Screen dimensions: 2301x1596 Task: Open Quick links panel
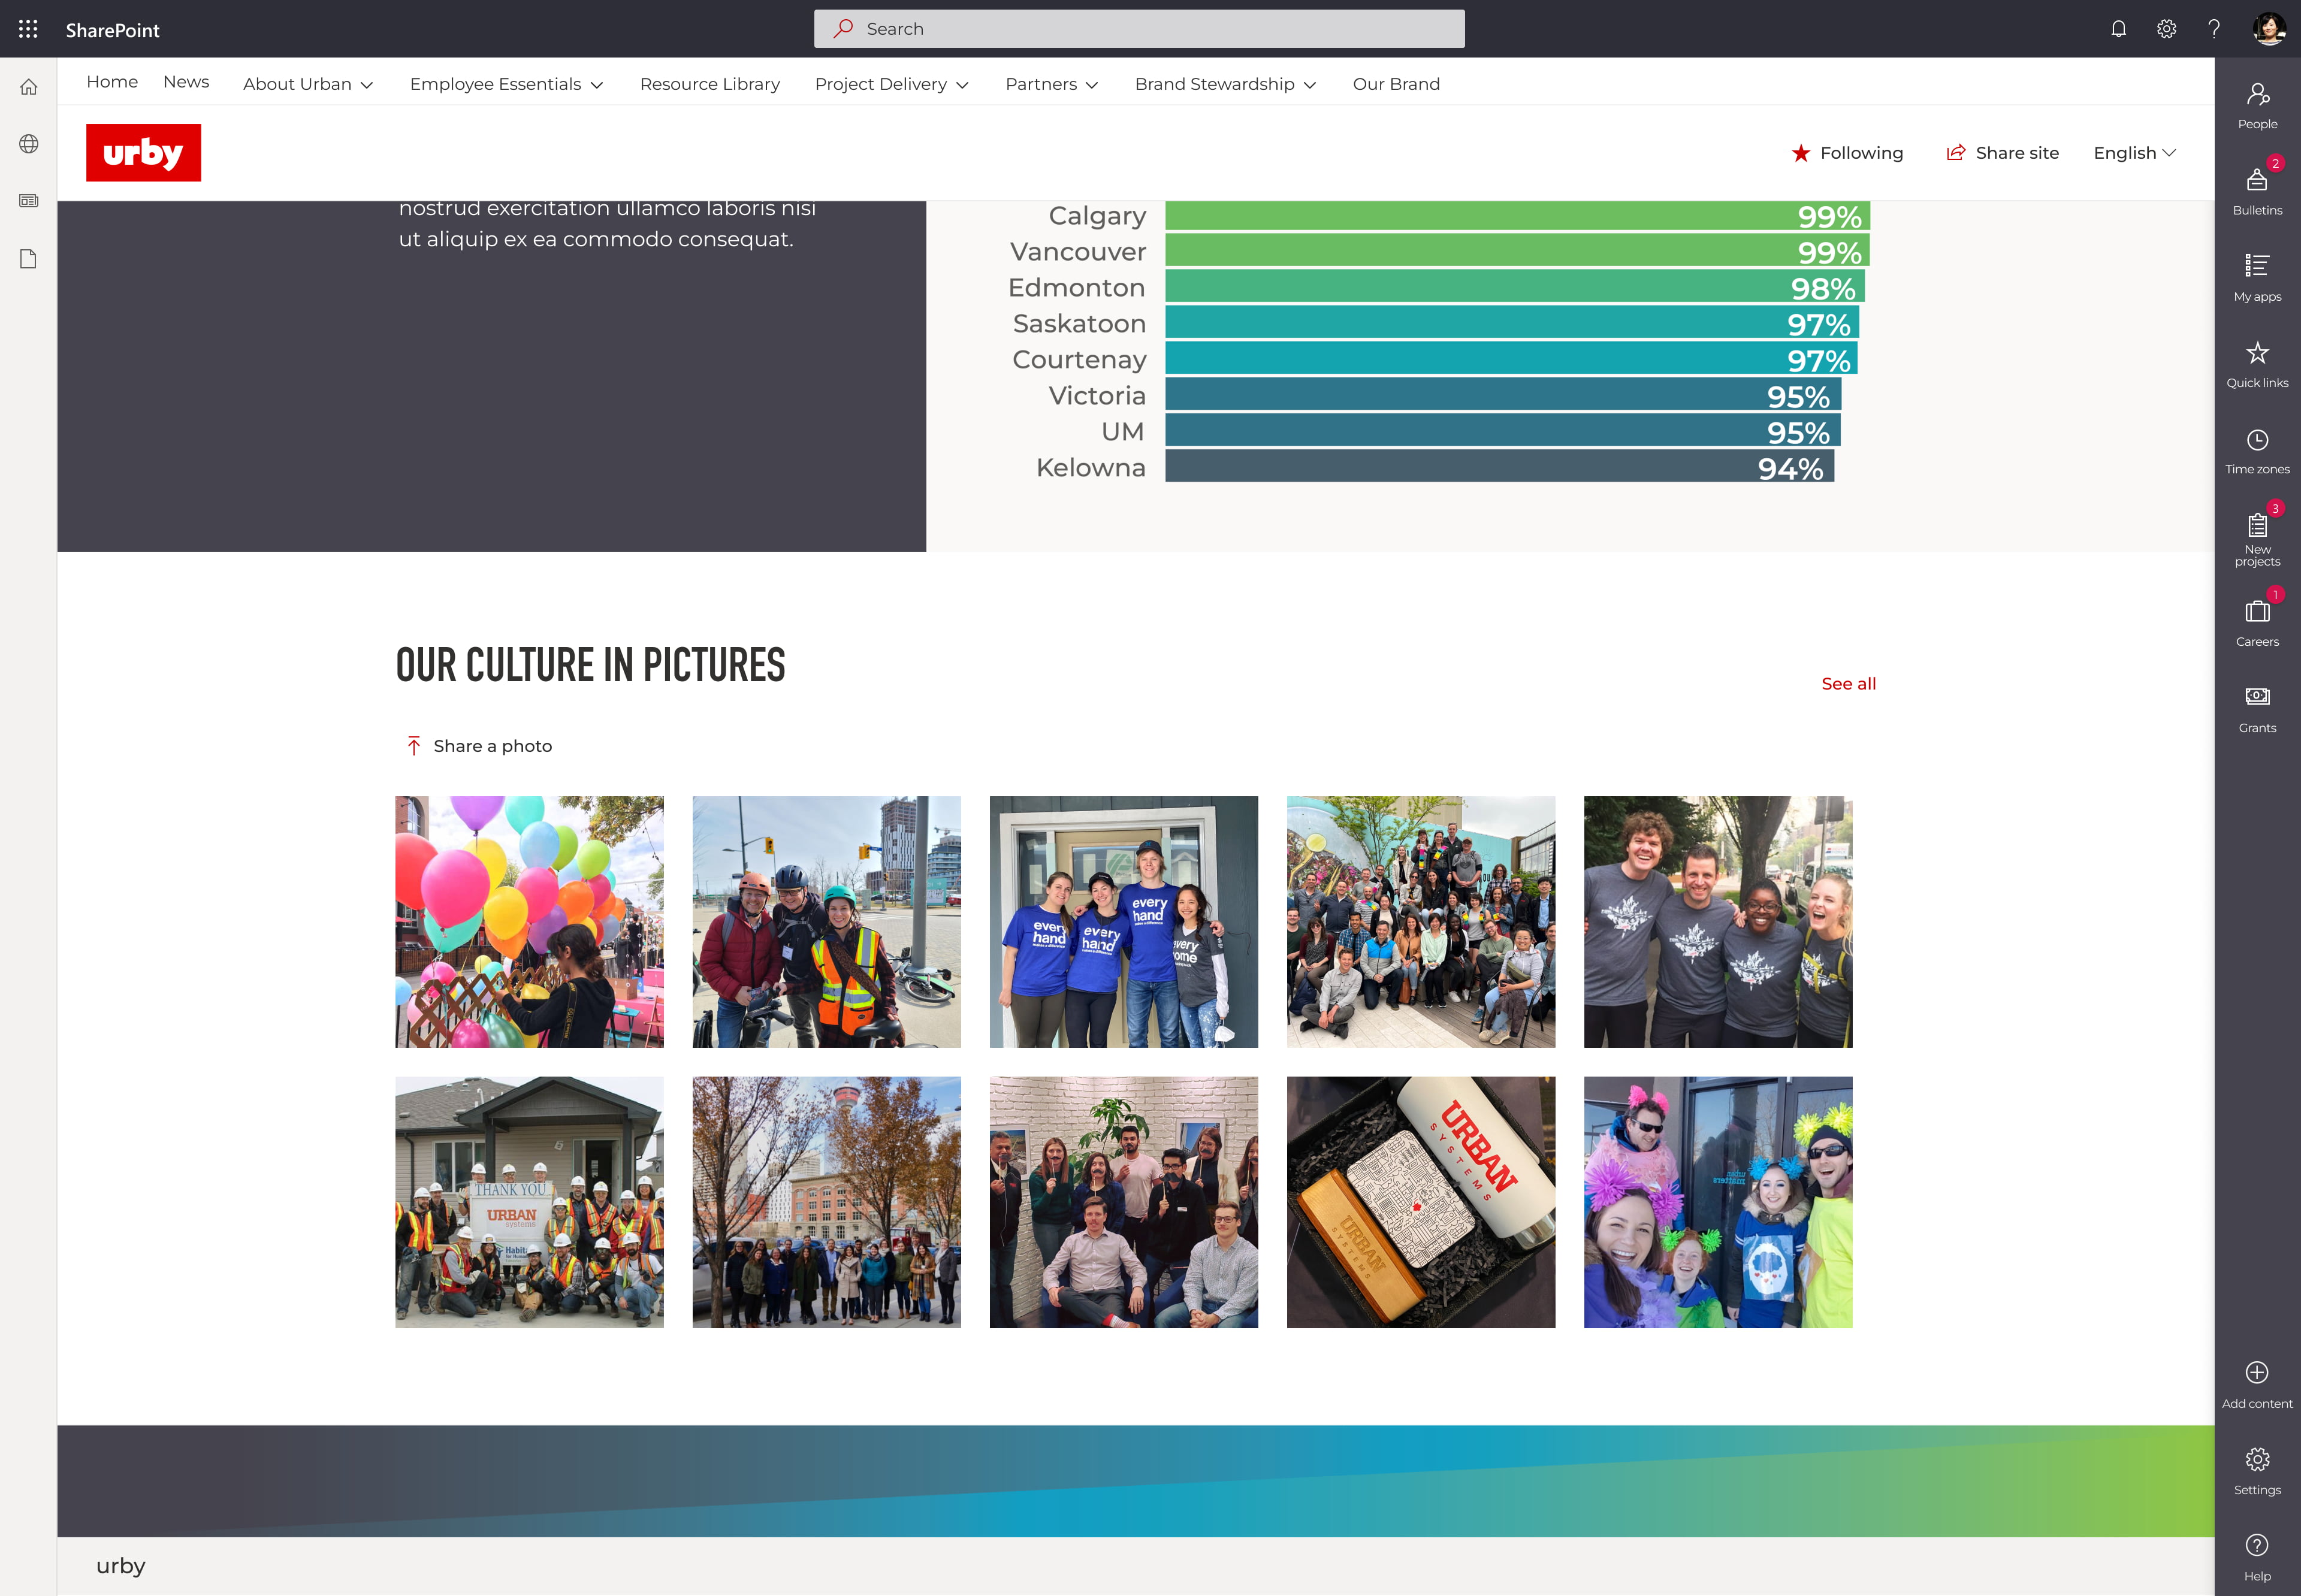click(2257, 353)
